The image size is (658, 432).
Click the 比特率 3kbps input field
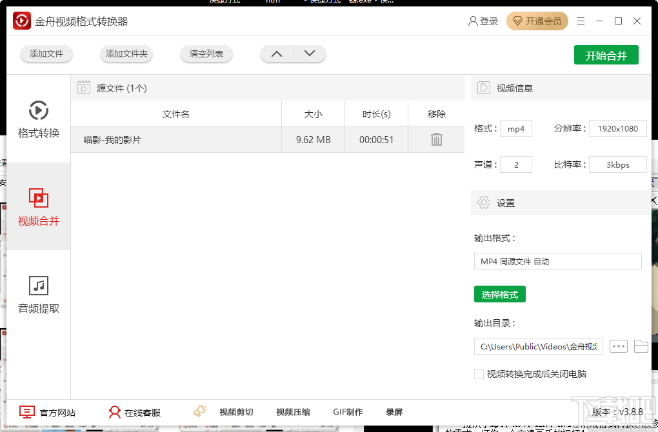click(617, 164)
